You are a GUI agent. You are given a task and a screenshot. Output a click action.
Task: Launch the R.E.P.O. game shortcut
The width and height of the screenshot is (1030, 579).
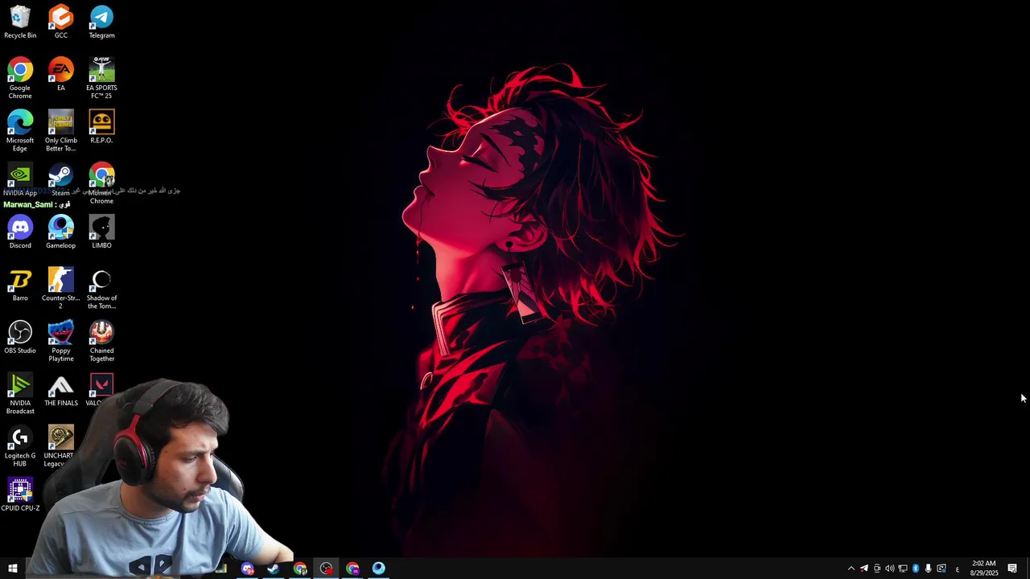(101, 126)
